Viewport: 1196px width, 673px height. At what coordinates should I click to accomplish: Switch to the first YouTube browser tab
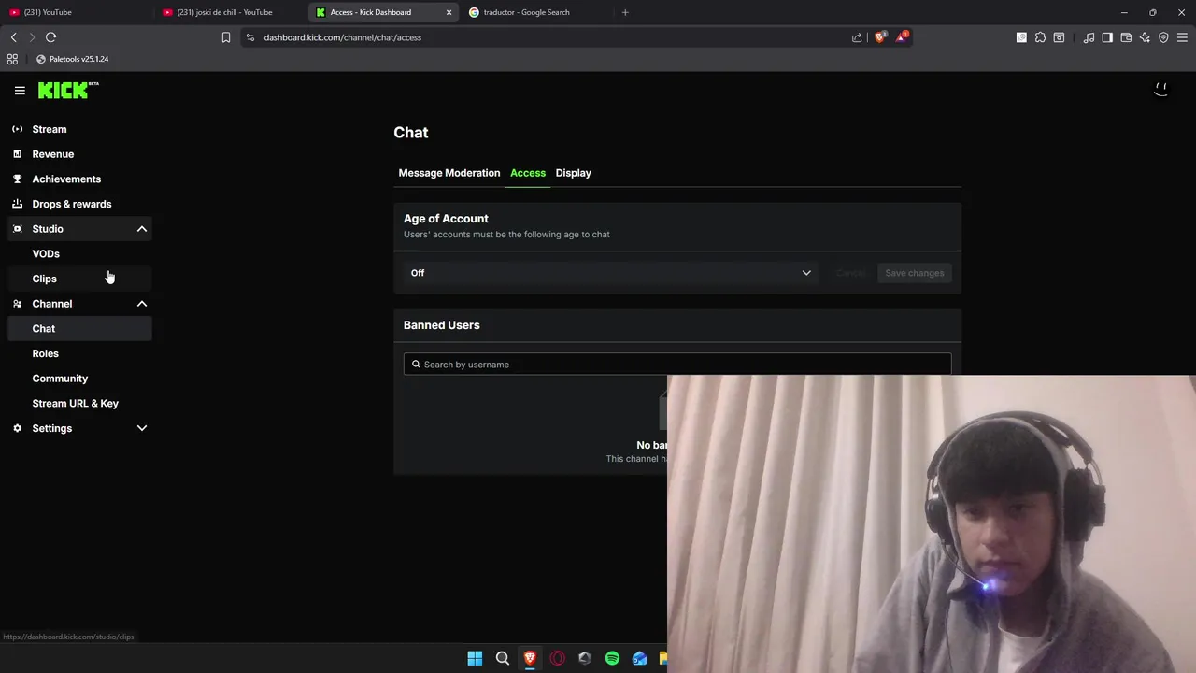(x=77, y=12)
